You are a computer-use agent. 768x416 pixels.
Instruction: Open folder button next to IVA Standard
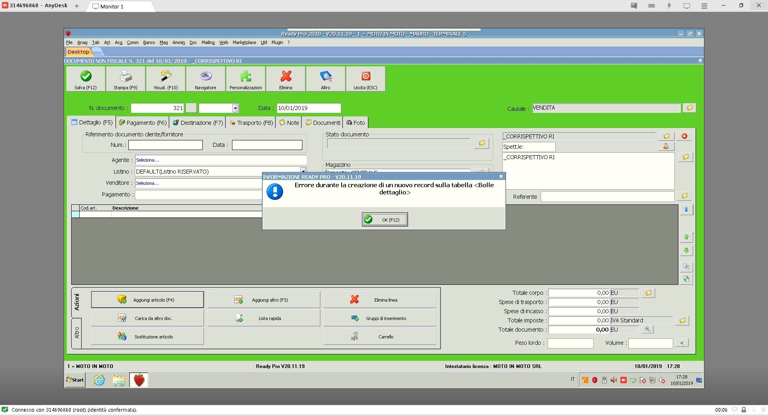(x=682, y=321)
